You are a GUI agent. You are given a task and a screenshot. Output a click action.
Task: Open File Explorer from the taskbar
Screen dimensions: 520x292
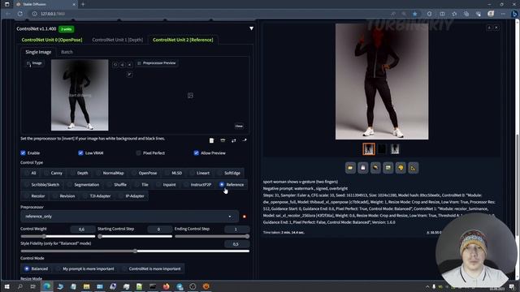tap(86, 286)
